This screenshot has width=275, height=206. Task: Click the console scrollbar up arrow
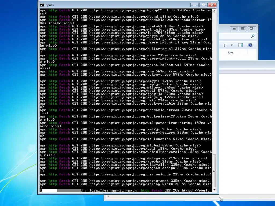click(x=214, y=11)
